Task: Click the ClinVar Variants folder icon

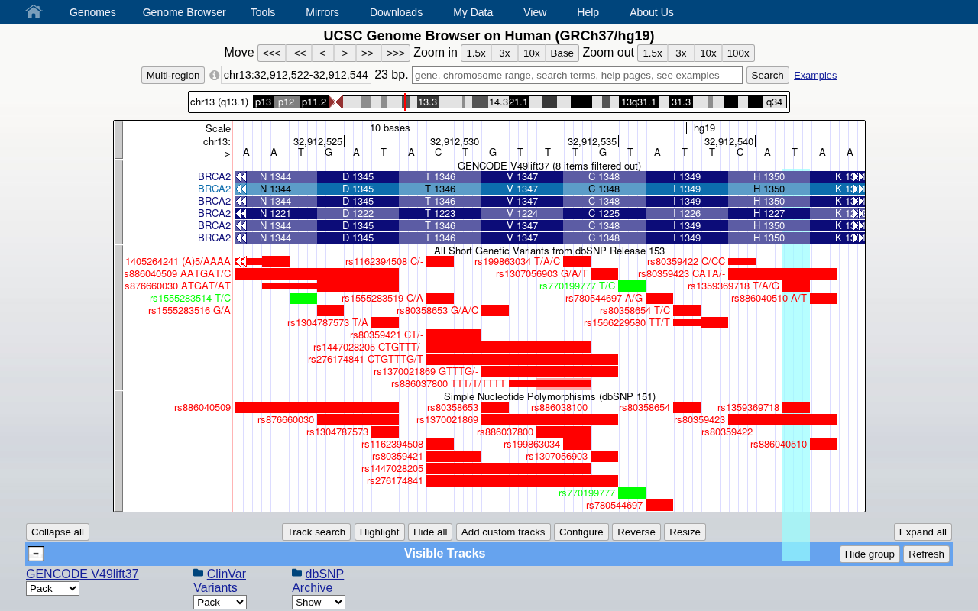Action: click(x=199, y=573)
